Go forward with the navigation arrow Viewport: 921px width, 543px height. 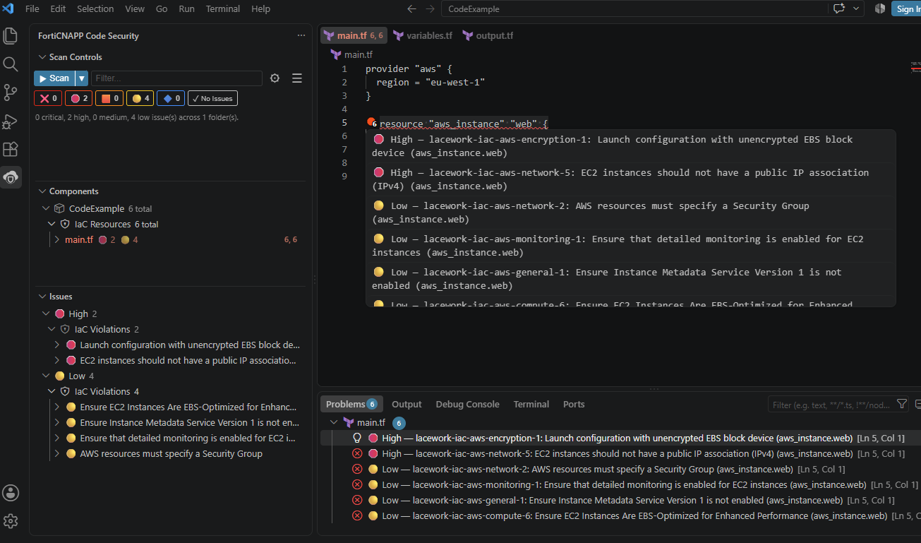click(431, 9)
